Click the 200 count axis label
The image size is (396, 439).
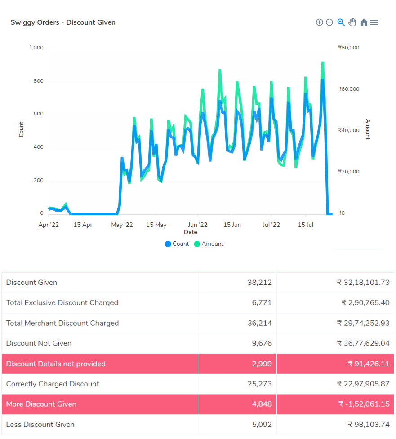point(38,180)
